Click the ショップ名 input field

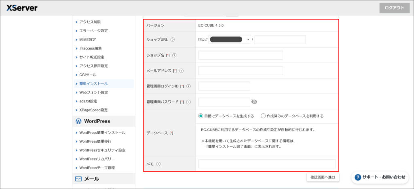[241, 55]
